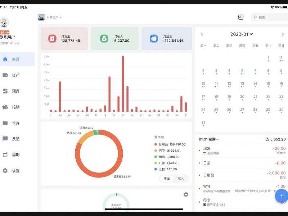Tap the green money bag income icon

[104, 39]
